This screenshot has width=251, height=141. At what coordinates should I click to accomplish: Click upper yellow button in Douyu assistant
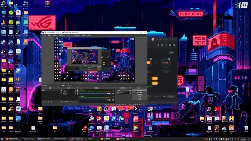(x=155, y=78)
